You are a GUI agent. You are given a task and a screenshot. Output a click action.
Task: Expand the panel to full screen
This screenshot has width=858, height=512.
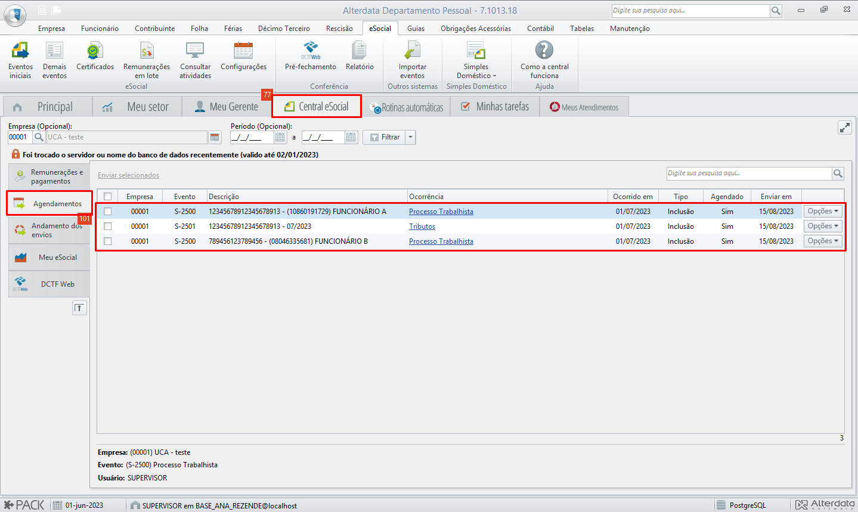tap(845, 128)
